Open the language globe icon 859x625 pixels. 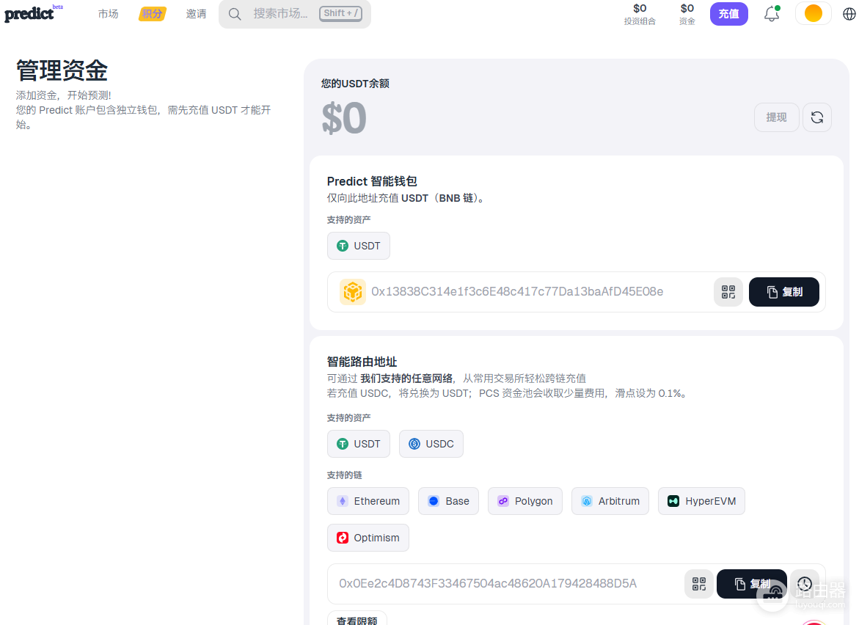pyautogui.click(x=849, y=14)
